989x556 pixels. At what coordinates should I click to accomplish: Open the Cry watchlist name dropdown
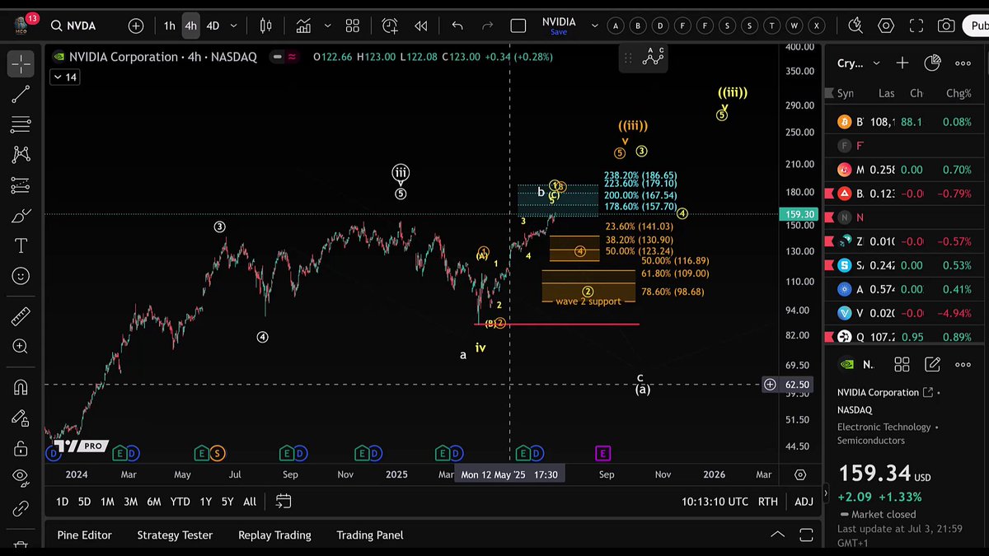click(x=860, y=63)
